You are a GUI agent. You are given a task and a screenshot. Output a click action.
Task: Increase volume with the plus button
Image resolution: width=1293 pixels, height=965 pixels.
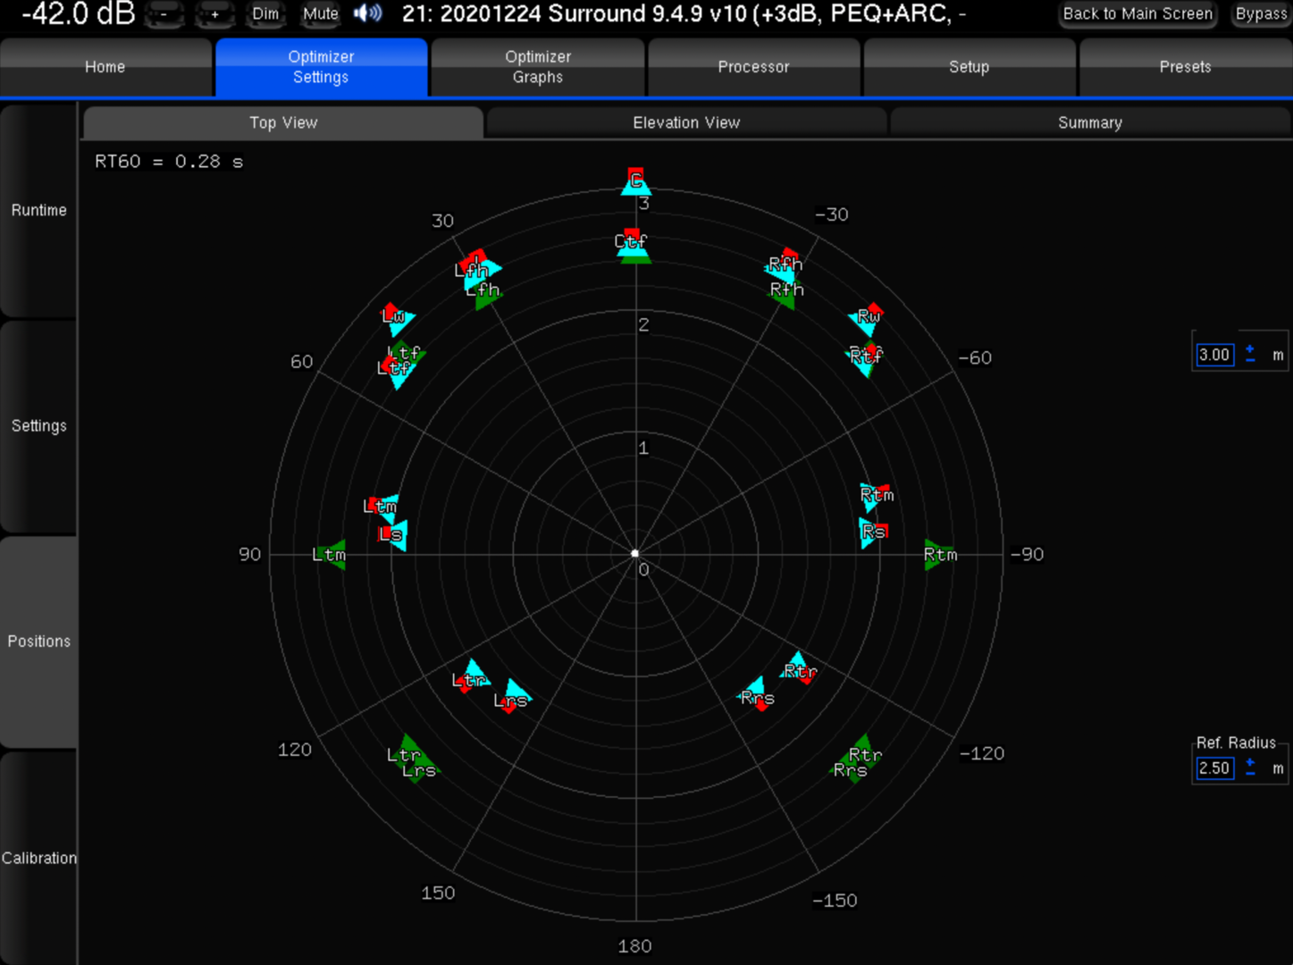214,13
